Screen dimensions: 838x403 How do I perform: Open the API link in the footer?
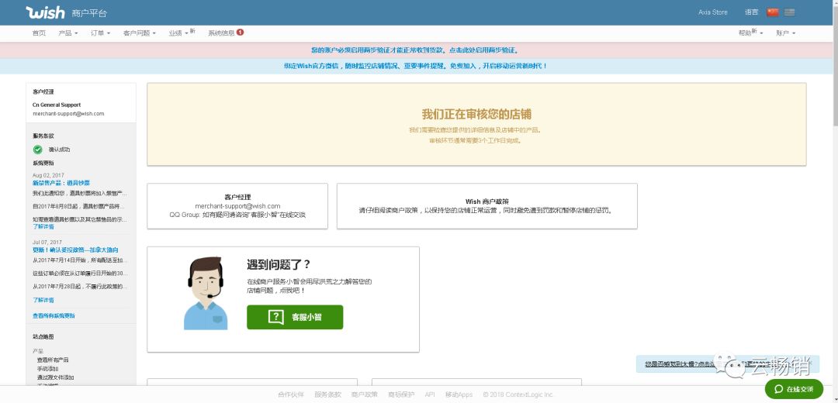click(430, 395)
